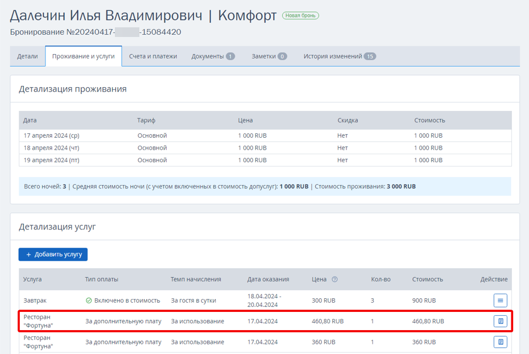Click the Бронирование №20240417 booking number line

[96, 32]
